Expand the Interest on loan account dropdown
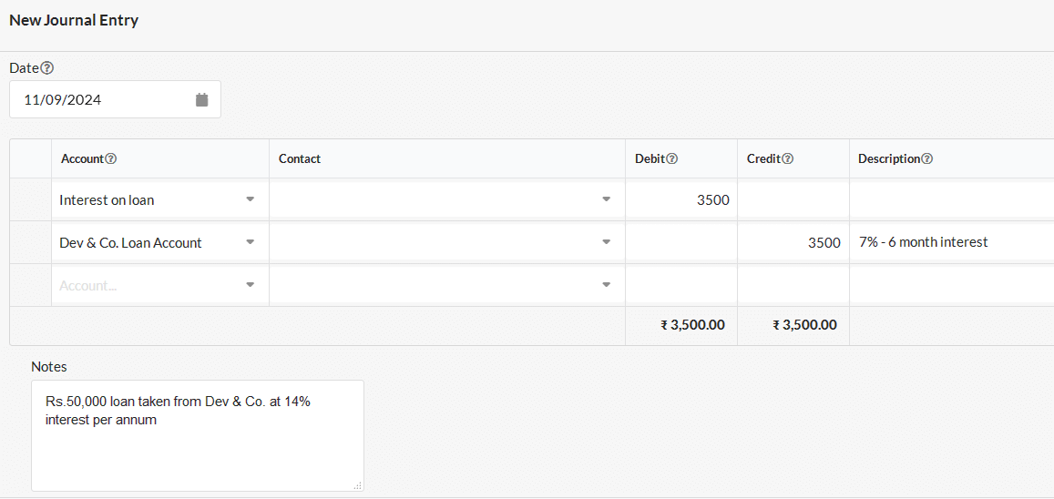1054x499 pixels. [x=250, y=199]
